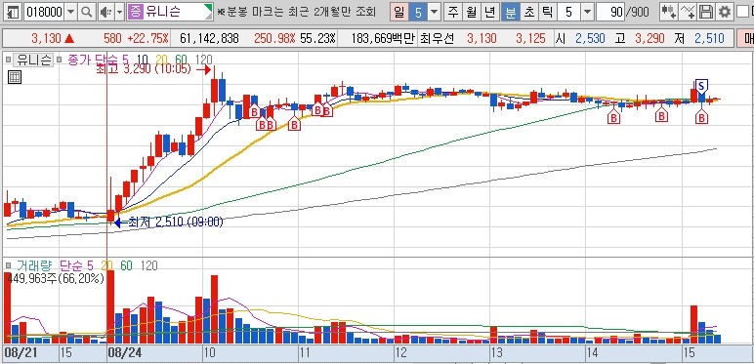The width and height of the screenshot is (754, 364).
Task: Click the add candlestick chart icon
Action: click(x=668, y=13)
